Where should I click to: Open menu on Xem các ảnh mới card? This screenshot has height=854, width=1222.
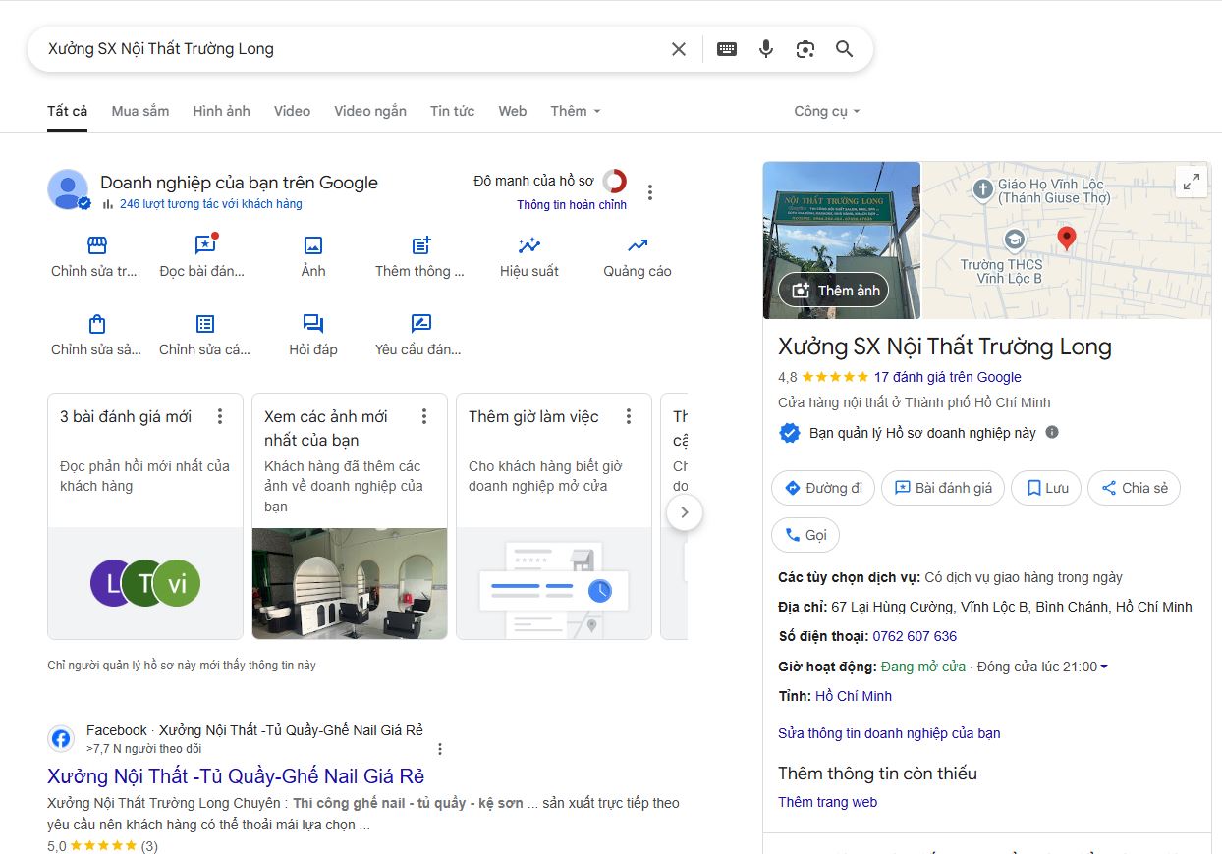(424, 416)
